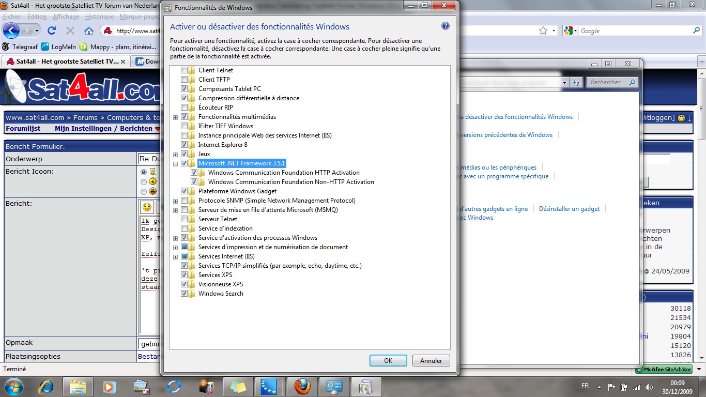Expand Serveur de mise en file MSMQ
This screenshot has height=397, width=706.
click(x=176, y=210)
